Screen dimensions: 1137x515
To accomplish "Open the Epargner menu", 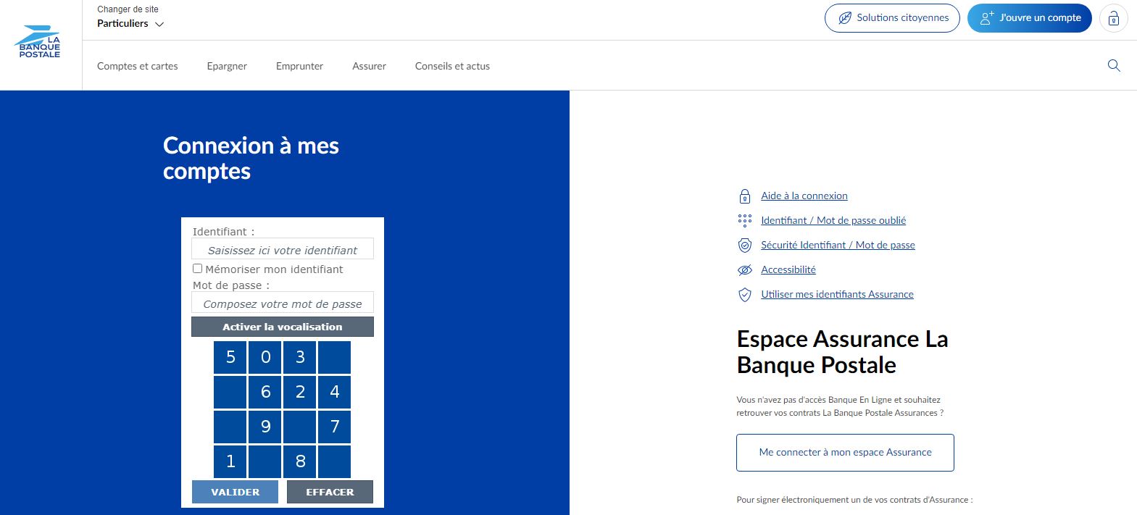I will tap(227, 66).
